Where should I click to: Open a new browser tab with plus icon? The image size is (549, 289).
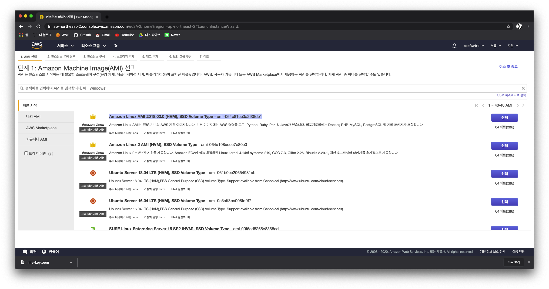107,17
